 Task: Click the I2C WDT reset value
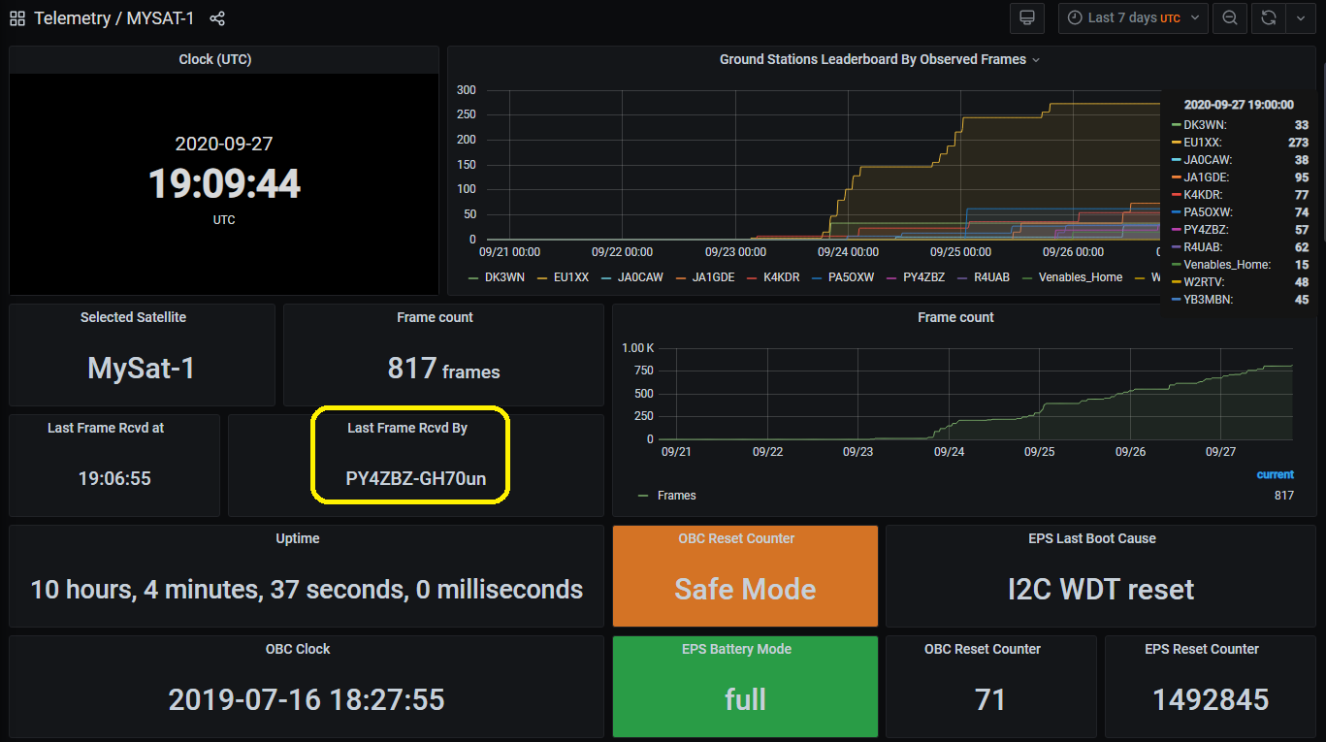(x=1101, y=589)
